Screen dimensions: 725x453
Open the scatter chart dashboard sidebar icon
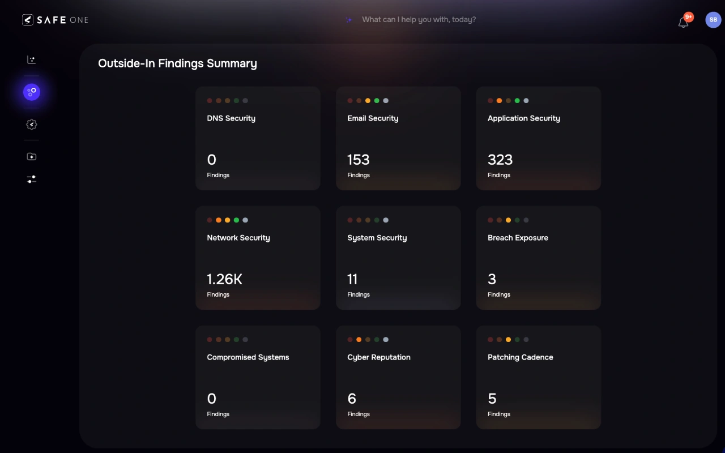tap(32, 60)
